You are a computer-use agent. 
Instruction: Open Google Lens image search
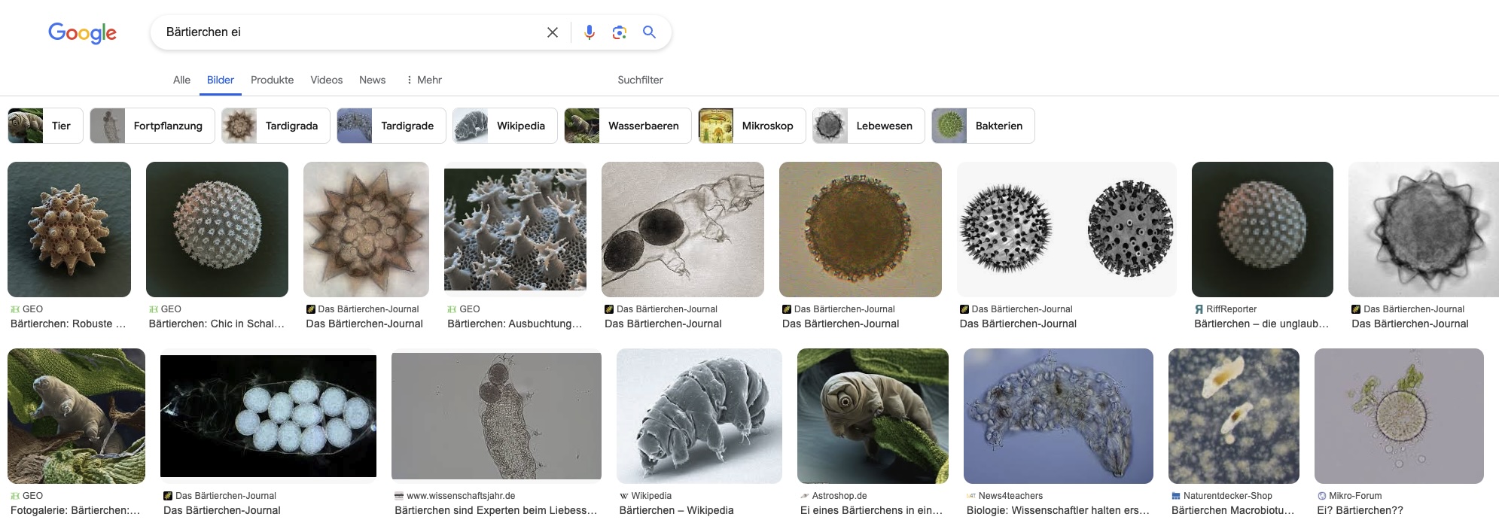point(619,32)
